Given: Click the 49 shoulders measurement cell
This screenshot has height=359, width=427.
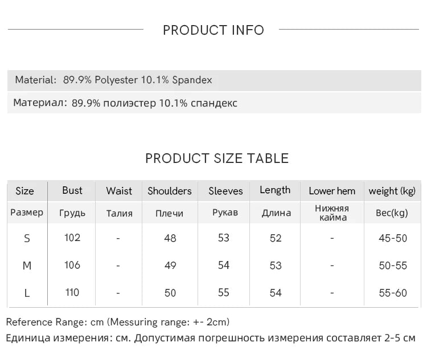Looking at the screenshot, I should (x=170, y=266).
